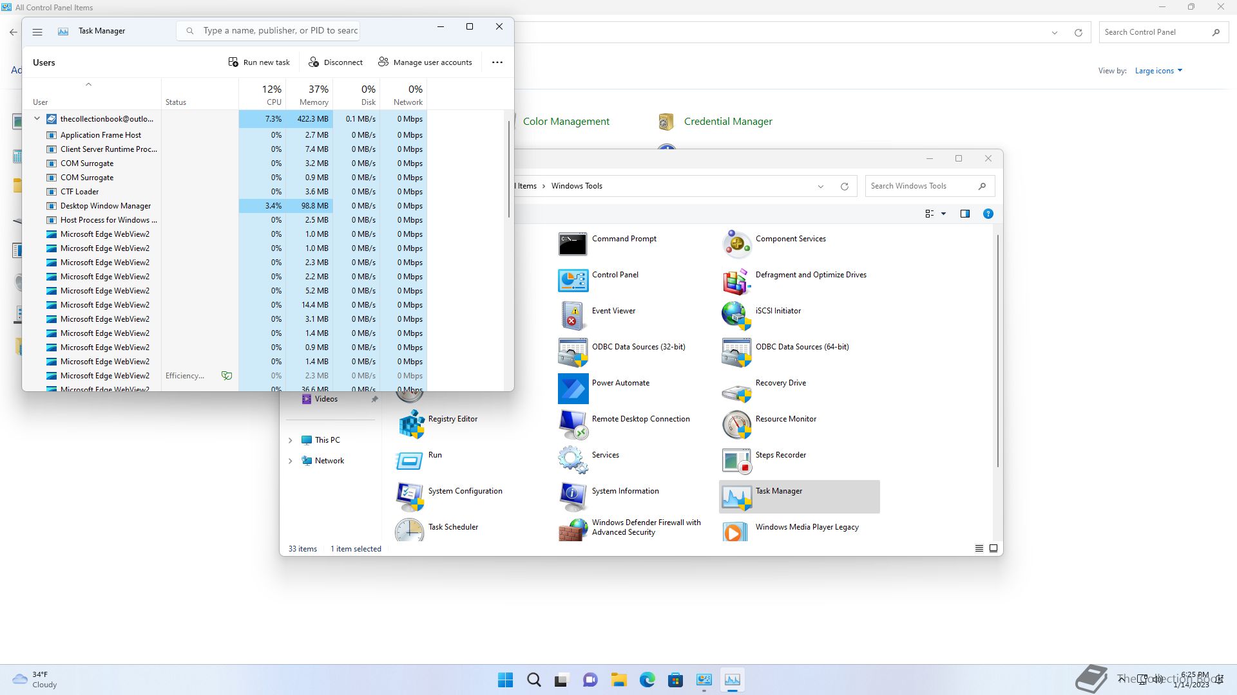Sort by the Network column header
Viewport: 1237px width, 695px height.
pos(403,94)
